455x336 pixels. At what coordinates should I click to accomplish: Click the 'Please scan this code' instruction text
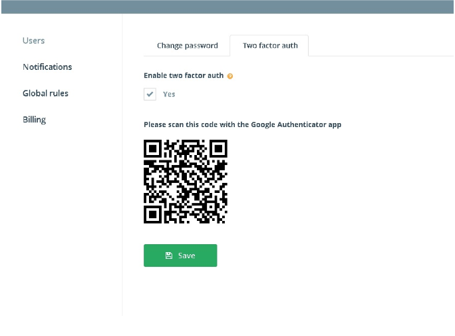pyautogui.click(x=243, y=125)
